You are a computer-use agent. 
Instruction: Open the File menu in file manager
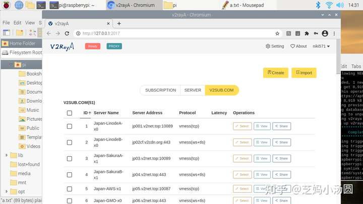point(6,23)
